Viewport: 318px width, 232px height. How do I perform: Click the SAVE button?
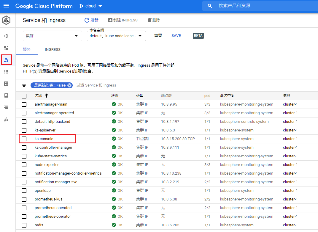176,36
